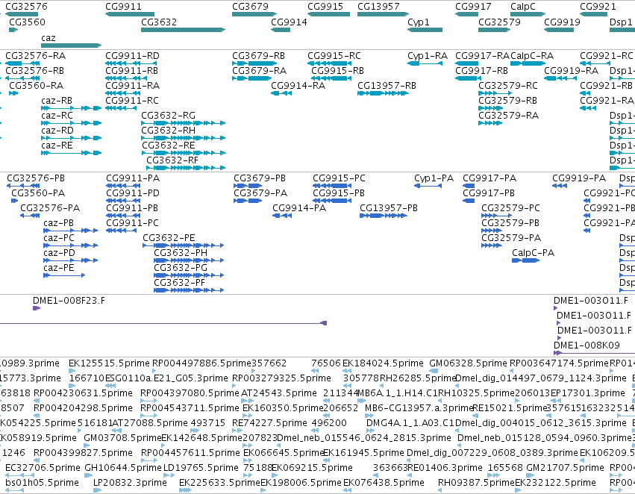The image size is (635, 494).
Task: Click EST AT24543.5prime
Action: pos(279,393)
